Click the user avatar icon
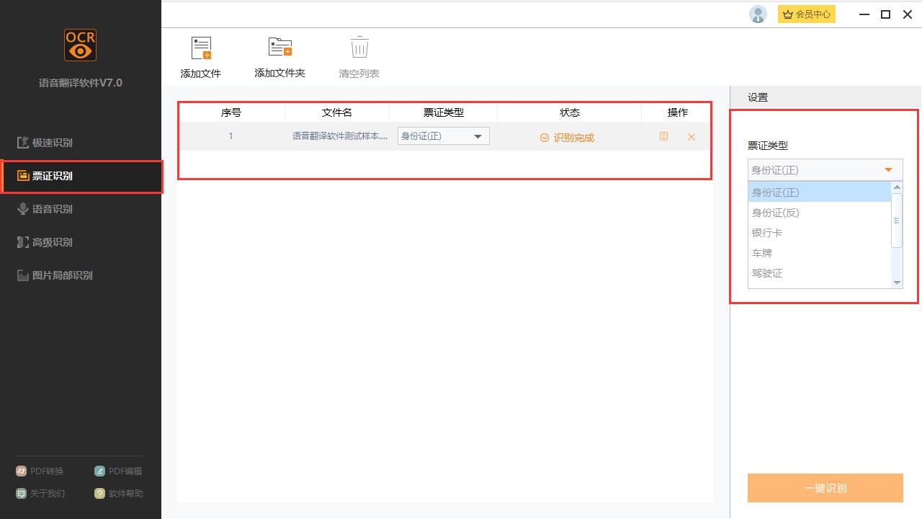The width and height of the screenshot is (922, 519). click(757, 14)
